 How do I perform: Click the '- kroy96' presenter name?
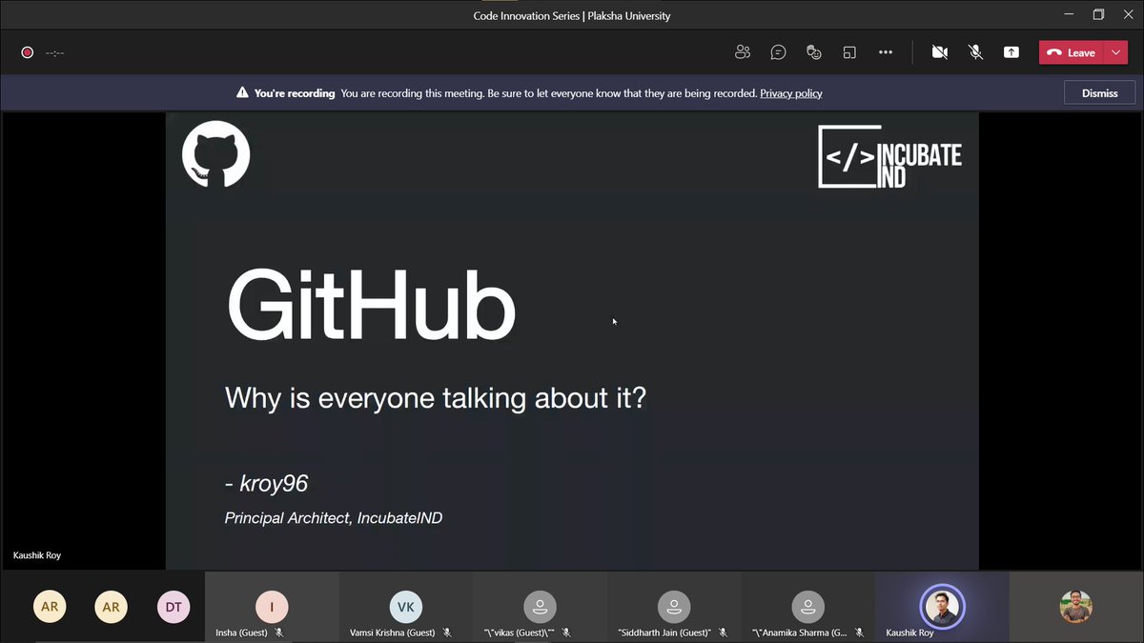[266, 484]
